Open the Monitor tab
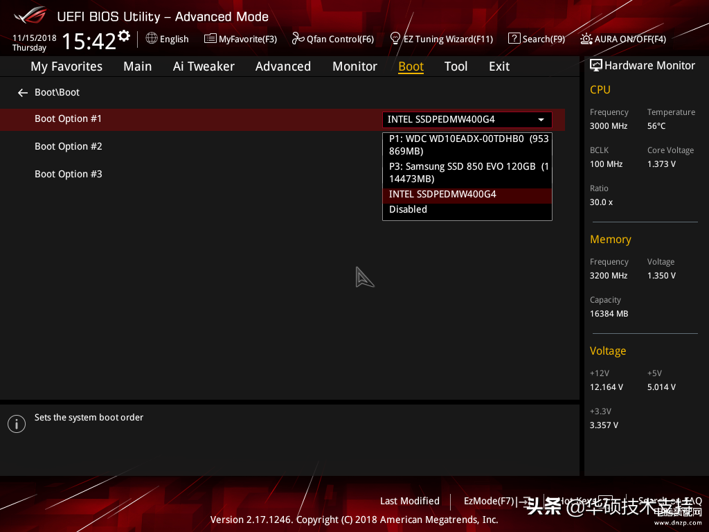 point(355,66)
